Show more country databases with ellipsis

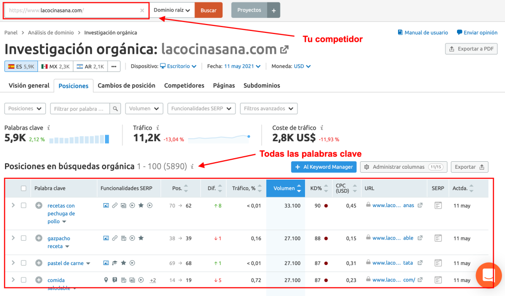[x=113, y=66]
